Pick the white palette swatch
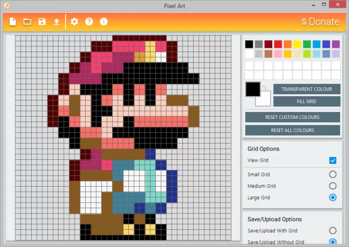 pos(249,54)
